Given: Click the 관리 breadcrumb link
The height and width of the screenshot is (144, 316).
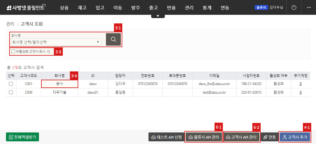Looking at the screenshot, I should [10, 24].
